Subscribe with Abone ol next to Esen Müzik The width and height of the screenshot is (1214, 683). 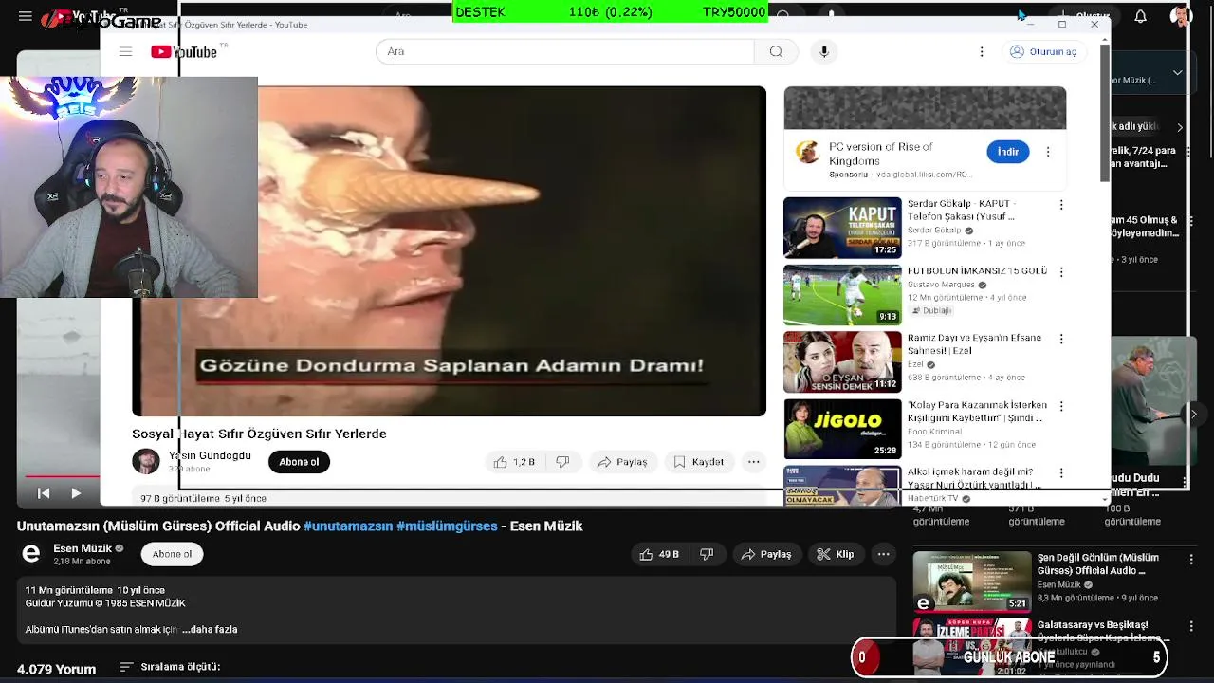tap(172, 554)
